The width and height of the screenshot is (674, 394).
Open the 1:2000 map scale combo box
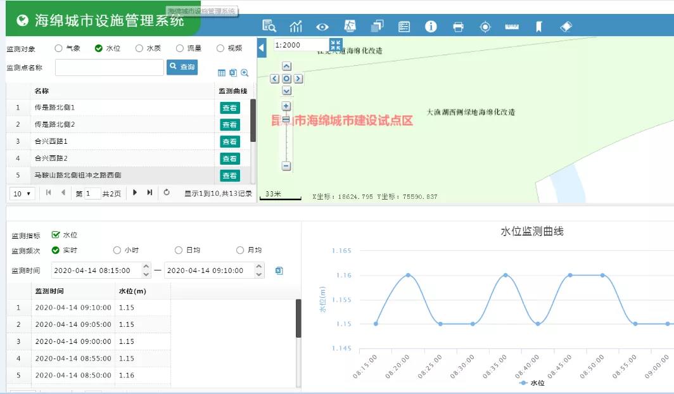click(x=300, y=45)
